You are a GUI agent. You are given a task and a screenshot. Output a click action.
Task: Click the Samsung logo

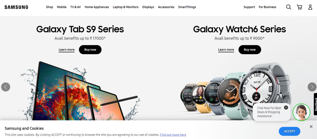pos(16,7)
